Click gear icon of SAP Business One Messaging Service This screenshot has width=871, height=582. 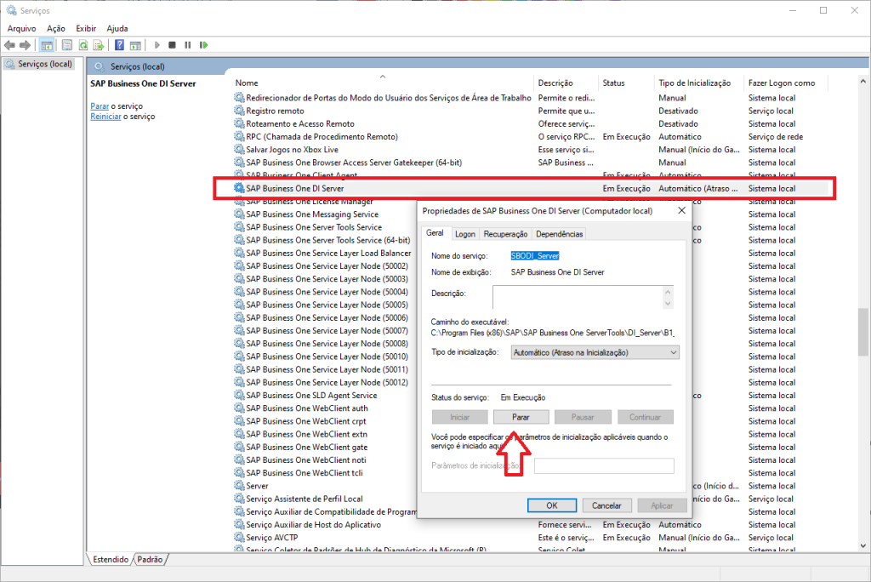239,214
